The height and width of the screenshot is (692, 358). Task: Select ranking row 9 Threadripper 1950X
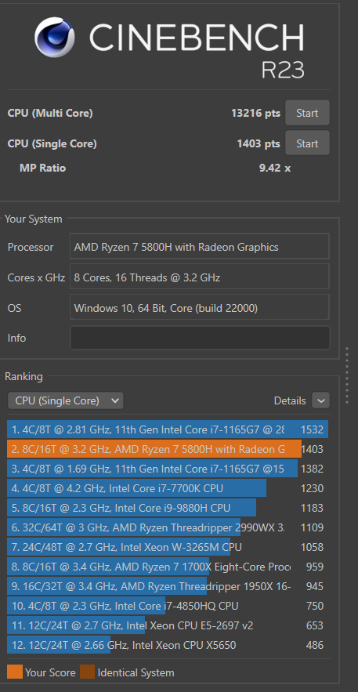tap(168, 586)
